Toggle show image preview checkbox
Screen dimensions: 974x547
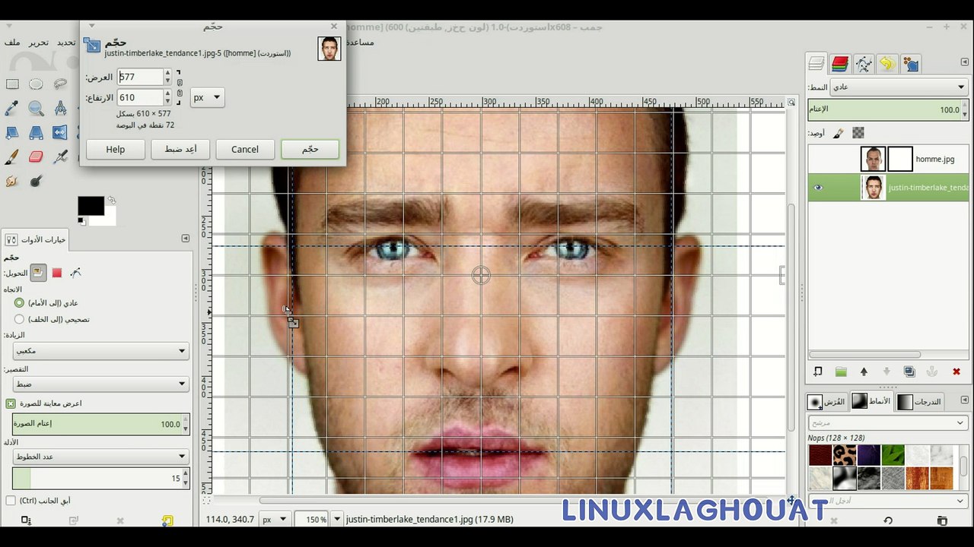11,403
